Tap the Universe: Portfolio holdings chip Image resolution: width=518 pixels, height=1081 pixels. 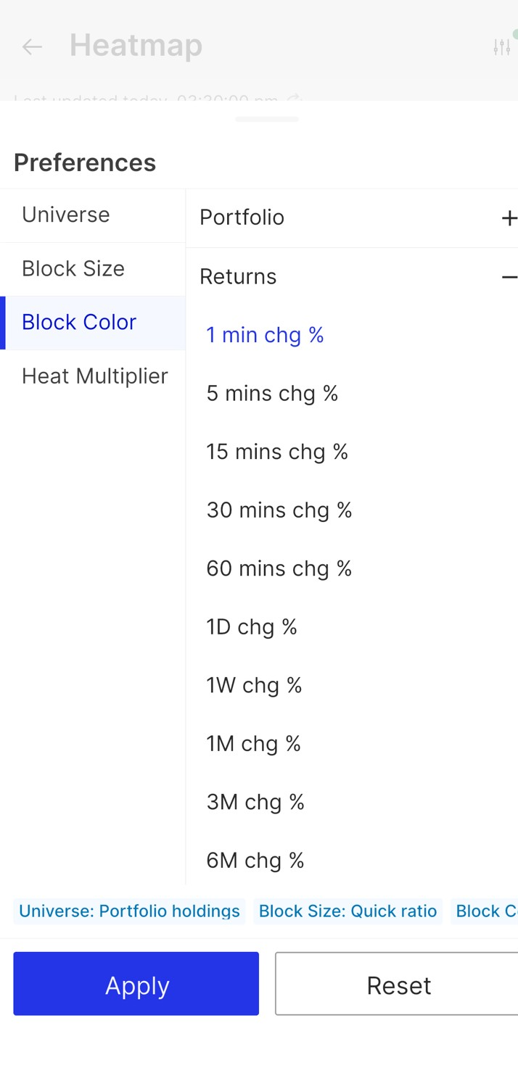[x=129, y=911]
